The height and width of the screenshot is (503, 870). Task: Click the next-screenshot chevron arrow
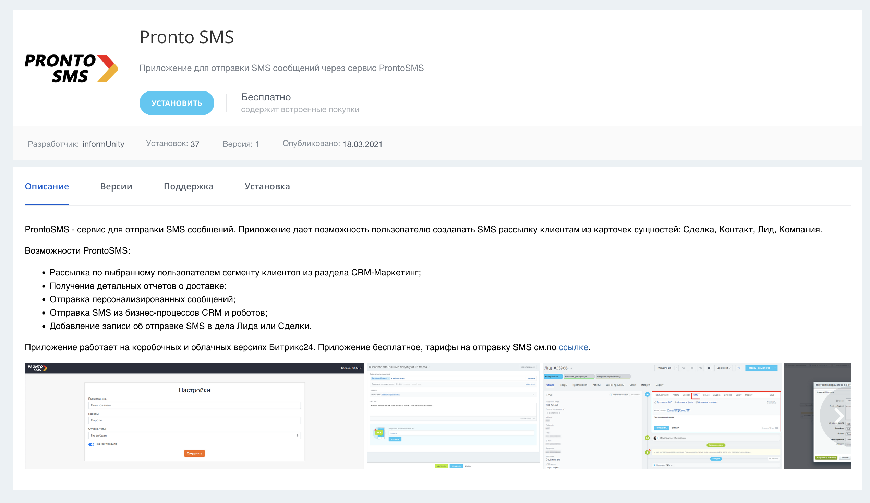[839, 416]
